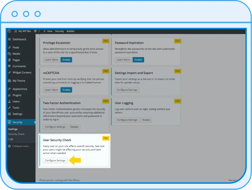
Task: Click the Settings Import and Export heading
Action: click(134, 73)
